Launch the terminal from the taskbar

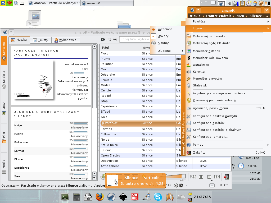tap(65, 197)
